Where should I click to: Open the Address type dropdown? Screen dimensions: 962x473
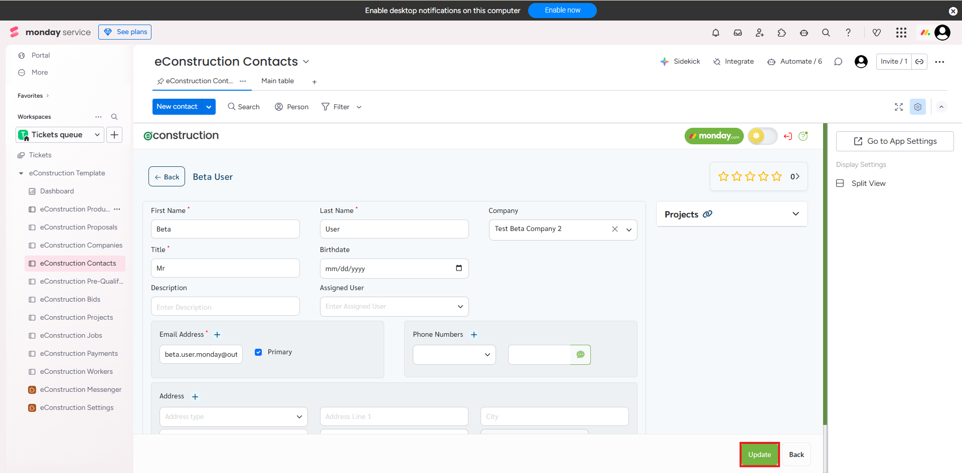[233, 417]
